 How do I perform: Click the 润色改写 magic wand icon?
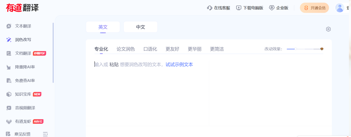pyautogui.click(x=9, y=40)
